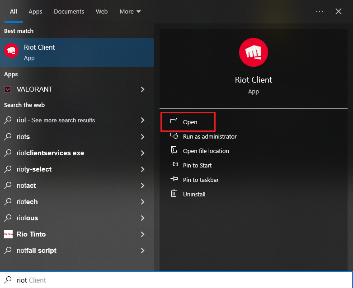Select the 'riots' web suggestion text
Image resolution: width=353 pixels, height=288 pixels.
tap(23, 136)
